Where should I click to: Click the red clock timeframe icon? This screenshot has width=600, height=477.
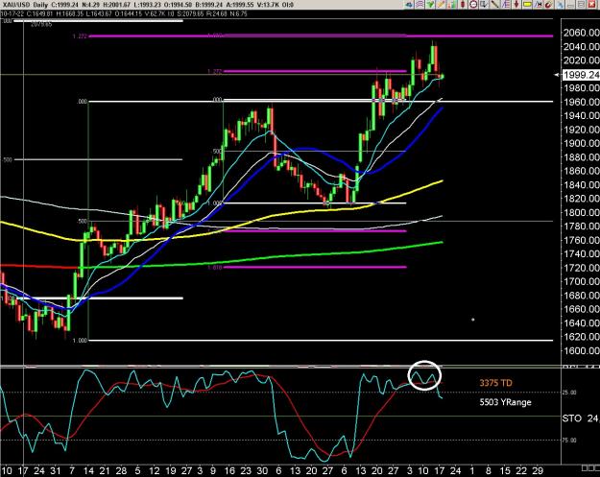473,4
